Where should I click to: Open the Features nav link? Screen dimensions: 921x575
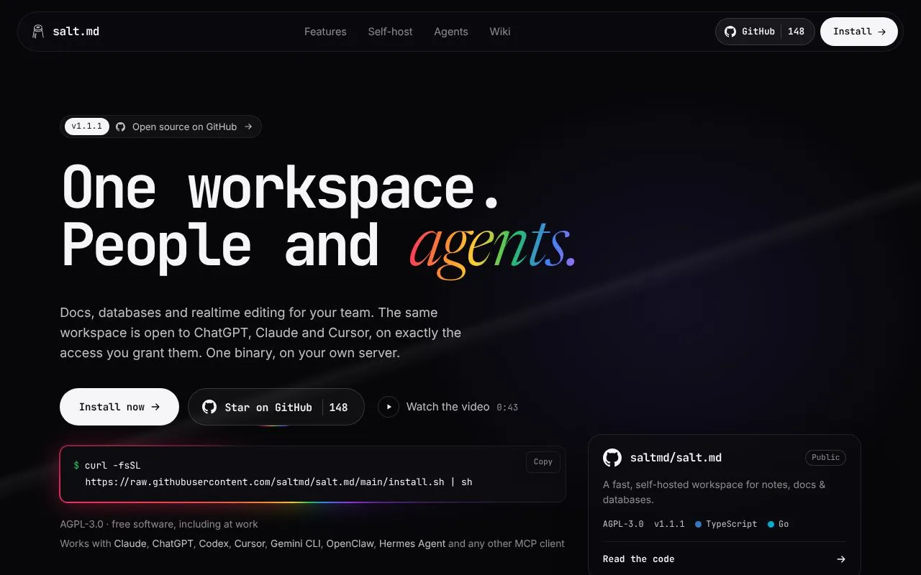(x=325, y=32)
